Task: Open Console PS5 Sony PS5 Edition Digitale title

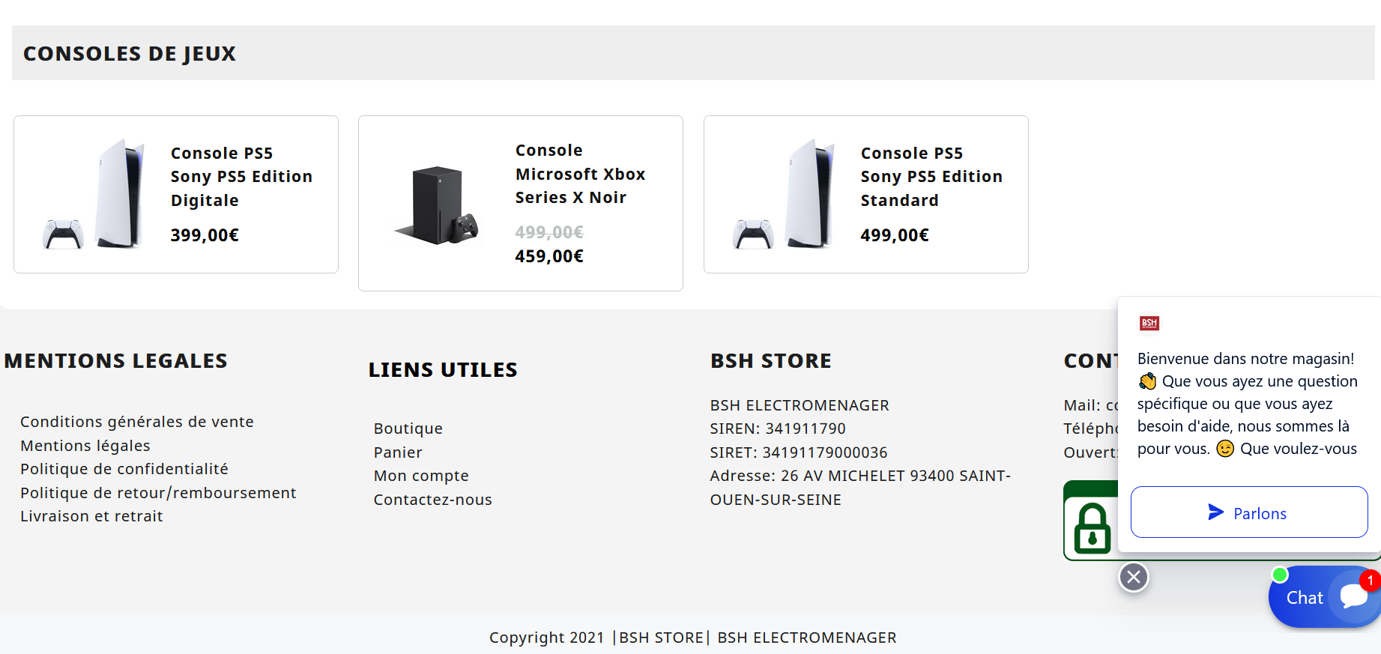Action: (241, 177)
